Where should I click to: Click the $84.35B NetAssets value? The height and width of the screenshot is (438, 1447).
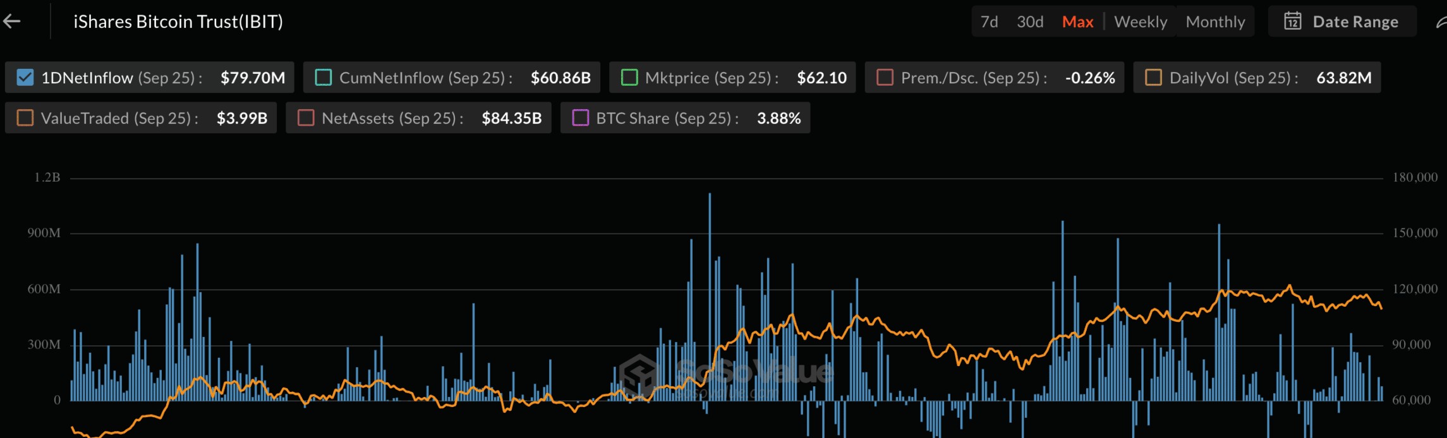pyautogui.click(x=512, y=118)
